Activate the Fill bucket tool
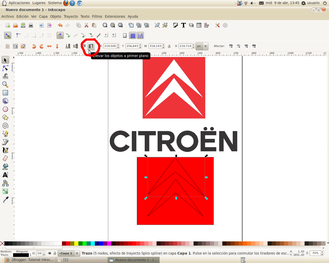The image size is (329, 263). click(5, 166)
